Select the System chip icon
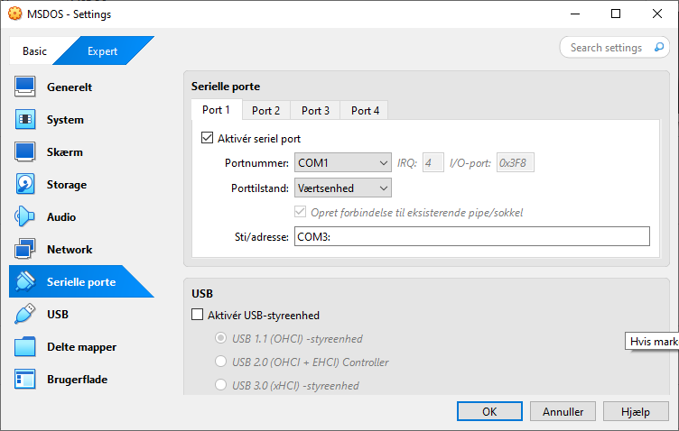 tap(25, 120)
